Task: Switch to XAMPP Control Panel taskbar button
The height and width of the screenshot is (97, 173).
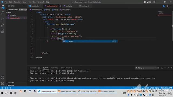Action: (x=67, y=91)
